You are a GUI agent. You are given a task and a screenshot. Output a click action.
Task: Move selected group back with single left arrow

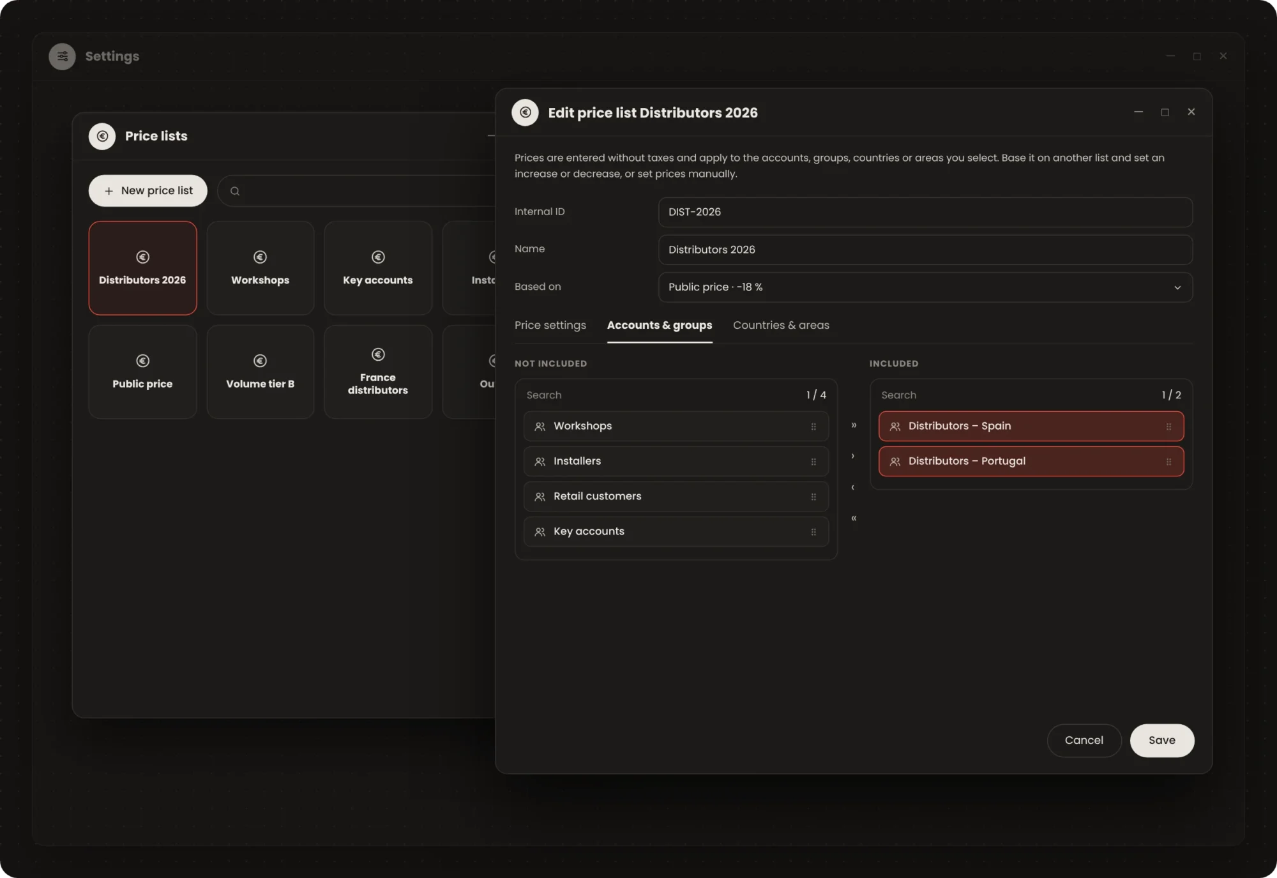coord(854,487)
